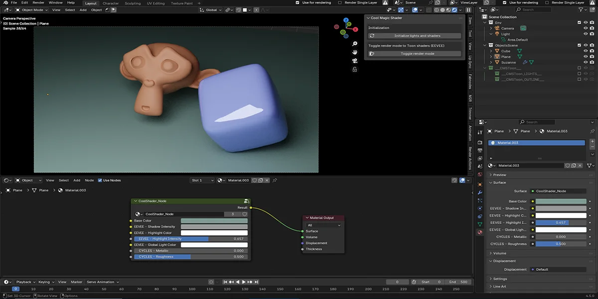598x299 pixels.
Task: Disable camera rendering for the Cube object
Action: coord(592,51)
